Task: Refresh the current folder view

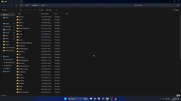Action: click(16, 5)
